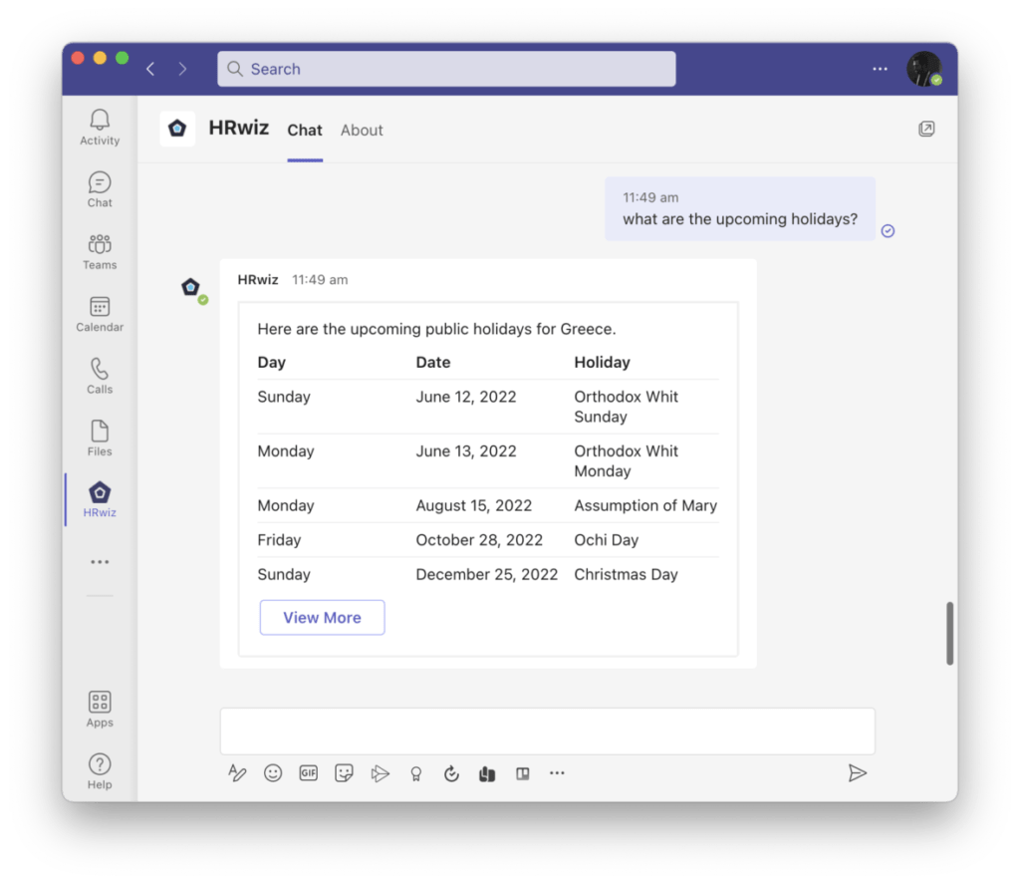Click the HRwiz bot avatar beside the message
The image size is (1020, 884).
tap(191, 287)
